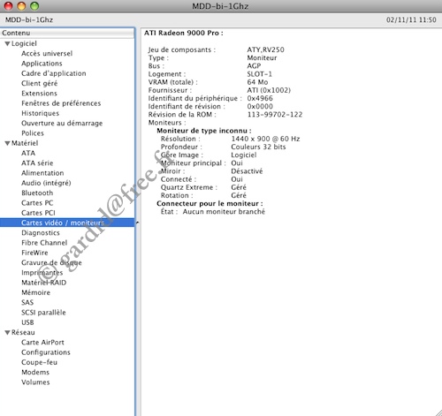This screenshot has width=442, height=416.
Task: Select SCSI parallèle entry
Action: click(x=43, y=313)
